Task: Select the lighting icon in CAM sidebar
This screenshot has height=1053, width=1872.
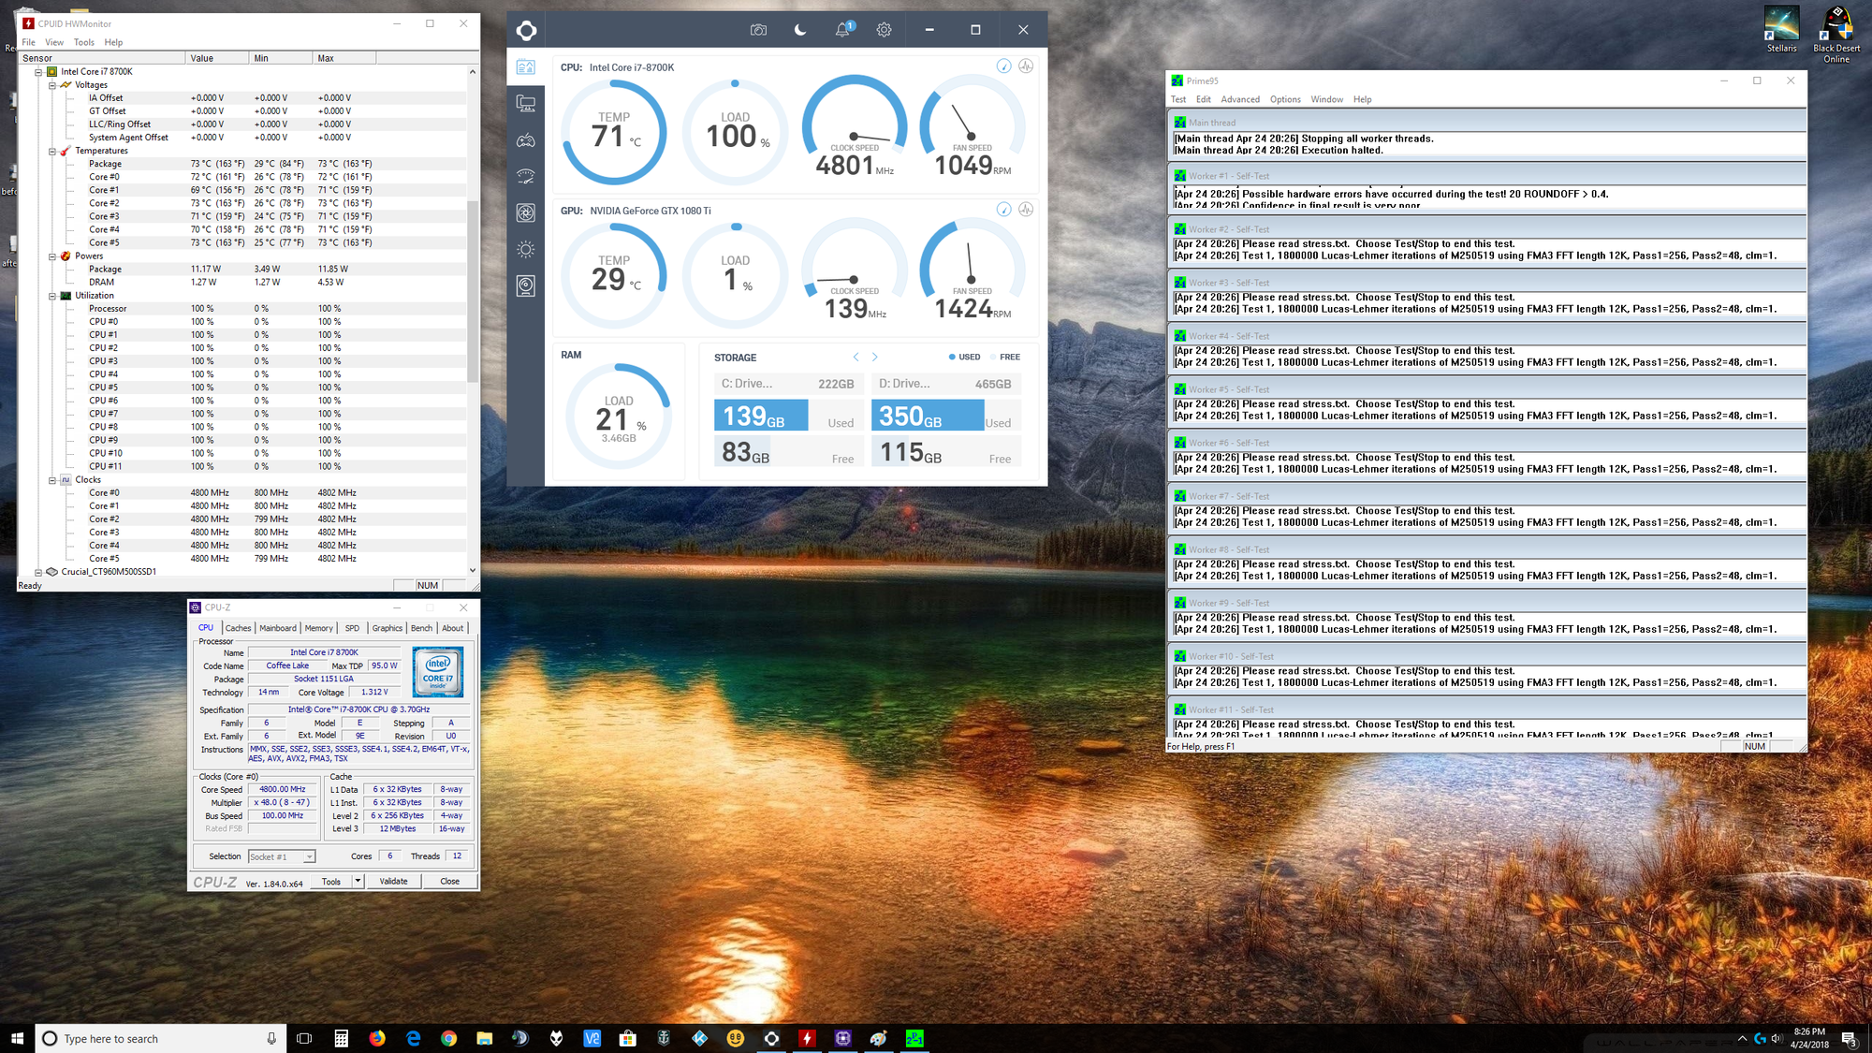Action: click(526, 249)
